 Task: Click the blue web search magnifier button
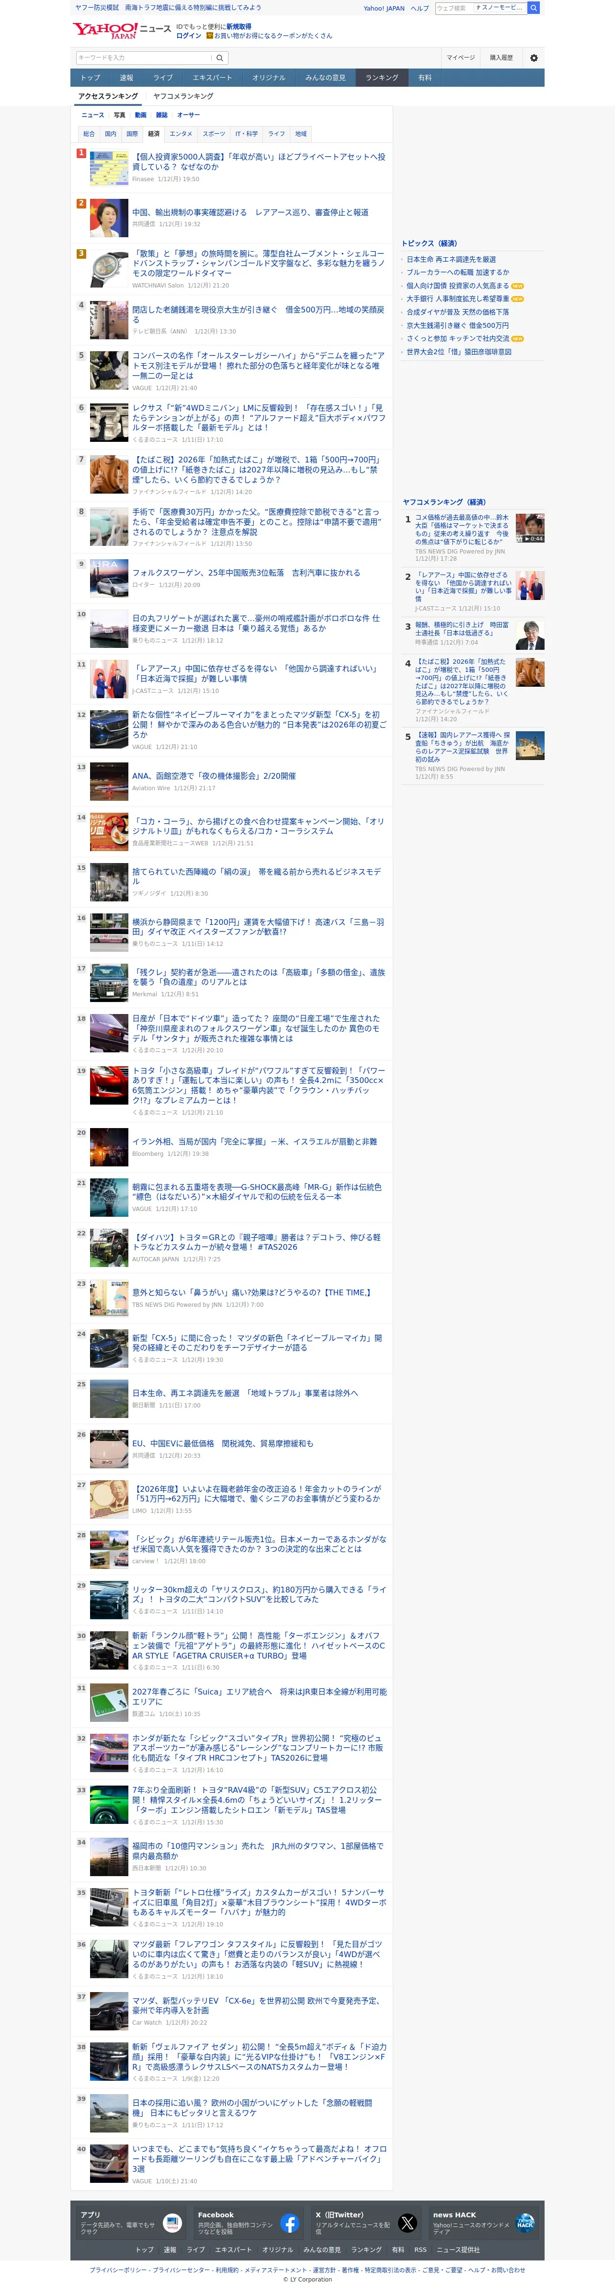pos(533,7)
